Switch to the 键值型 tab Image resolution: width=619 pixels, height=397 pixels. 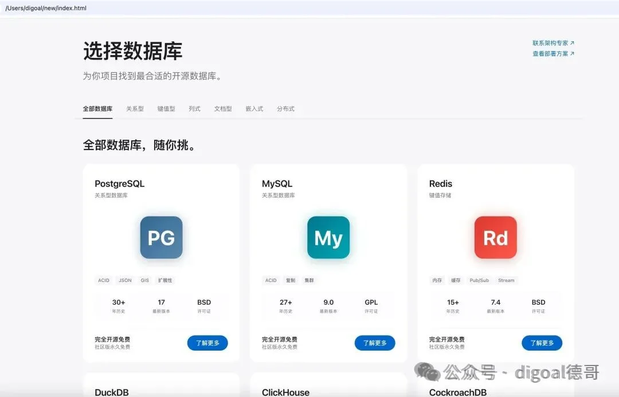tap(166, 109)
